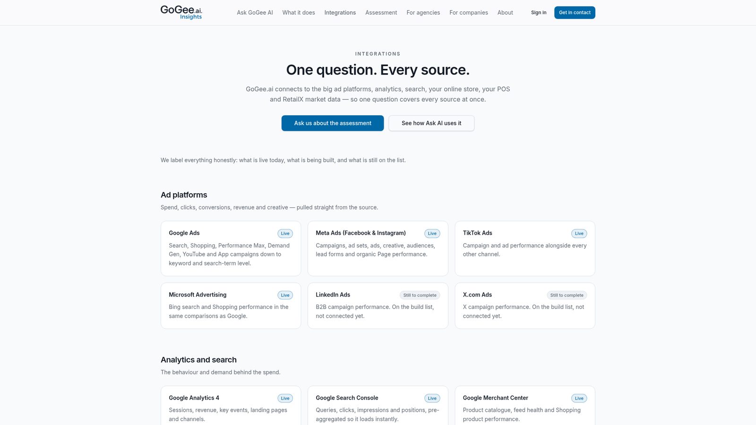Click the Live badge on Meta Ads

click(x=432, y=233)
